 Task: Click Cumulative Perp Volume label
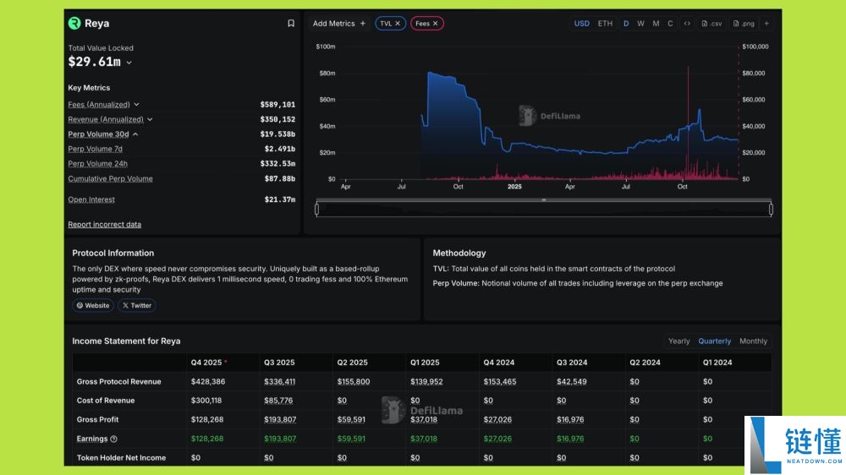(110, 178)
